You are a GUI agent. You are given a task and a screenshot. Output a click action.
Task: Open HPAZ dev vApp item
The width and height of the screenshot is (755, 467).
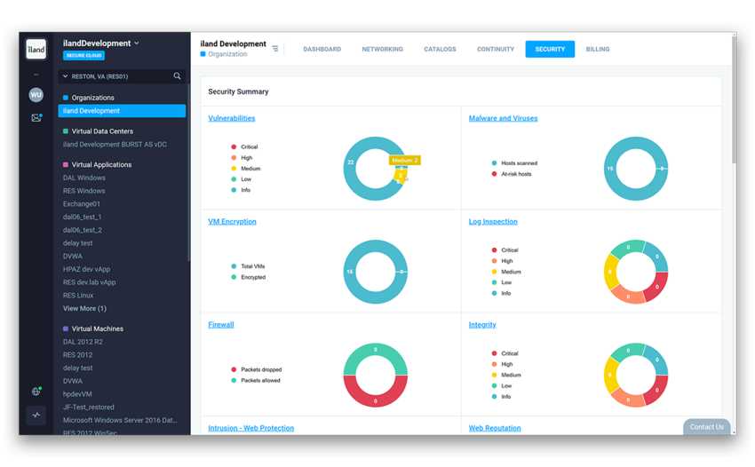[x=87, y=269]
